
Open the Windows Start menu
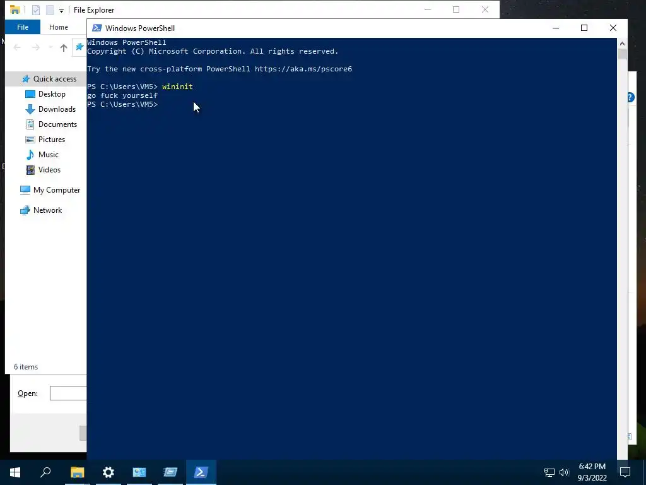pos(15,472)
